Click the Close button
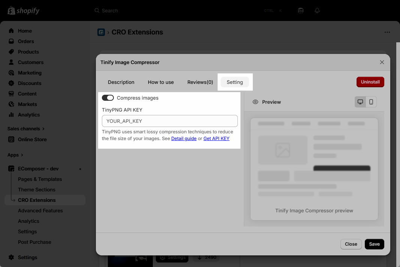The height and width of the screenshot is (267, 400). coord(351,244)
